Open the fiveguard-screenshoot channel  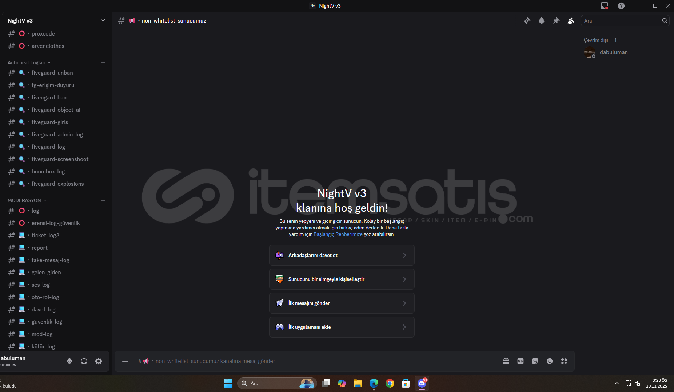[x=60, y=159]
